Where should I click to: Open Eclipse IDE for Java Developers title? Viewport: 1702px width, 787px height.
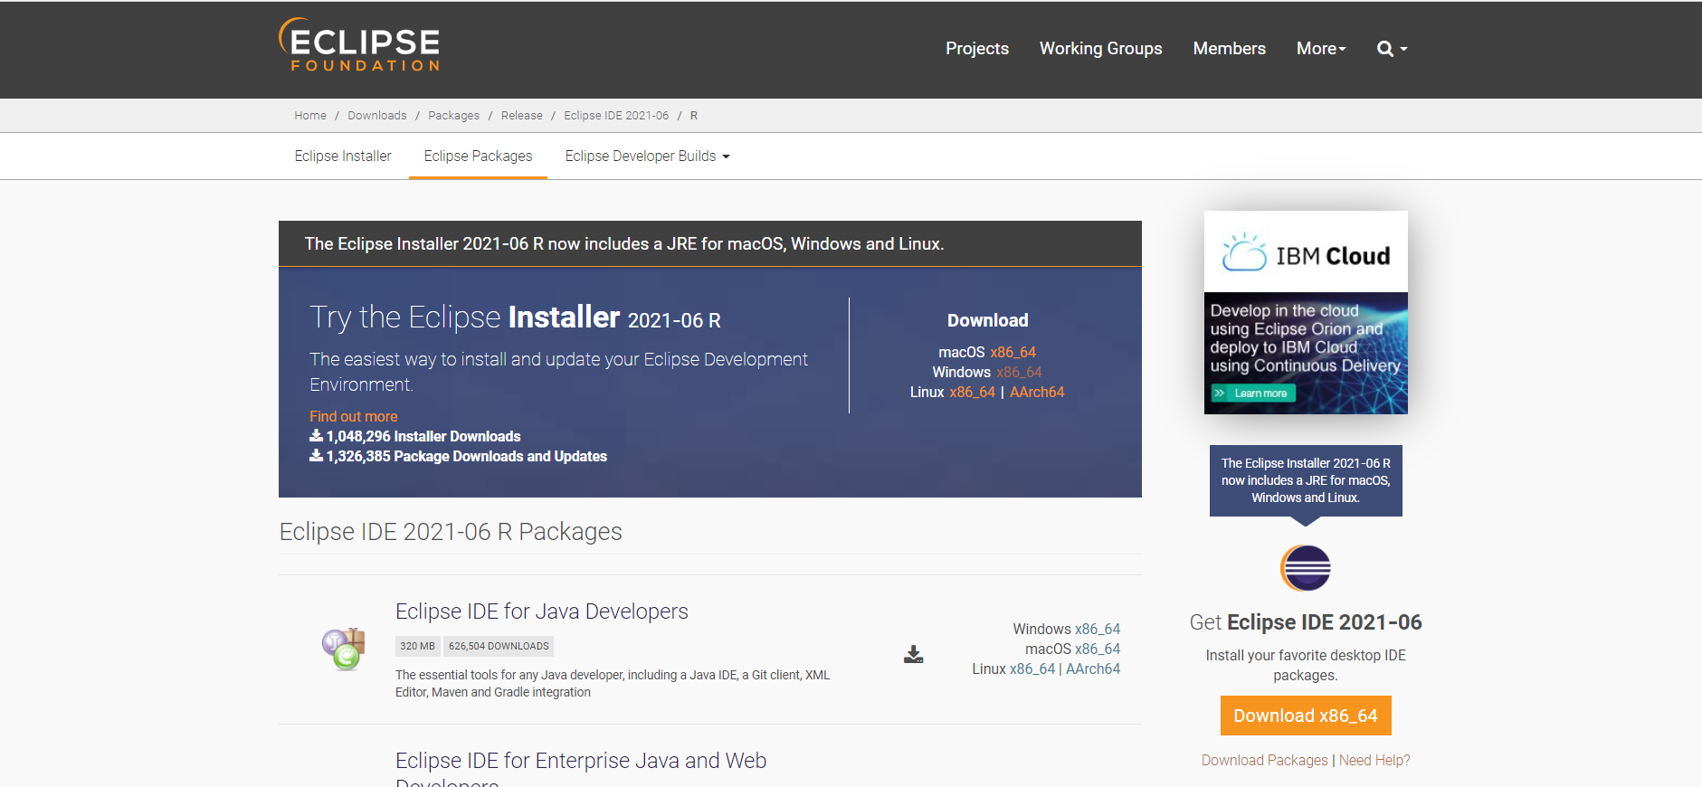click(x=542, y=612)
